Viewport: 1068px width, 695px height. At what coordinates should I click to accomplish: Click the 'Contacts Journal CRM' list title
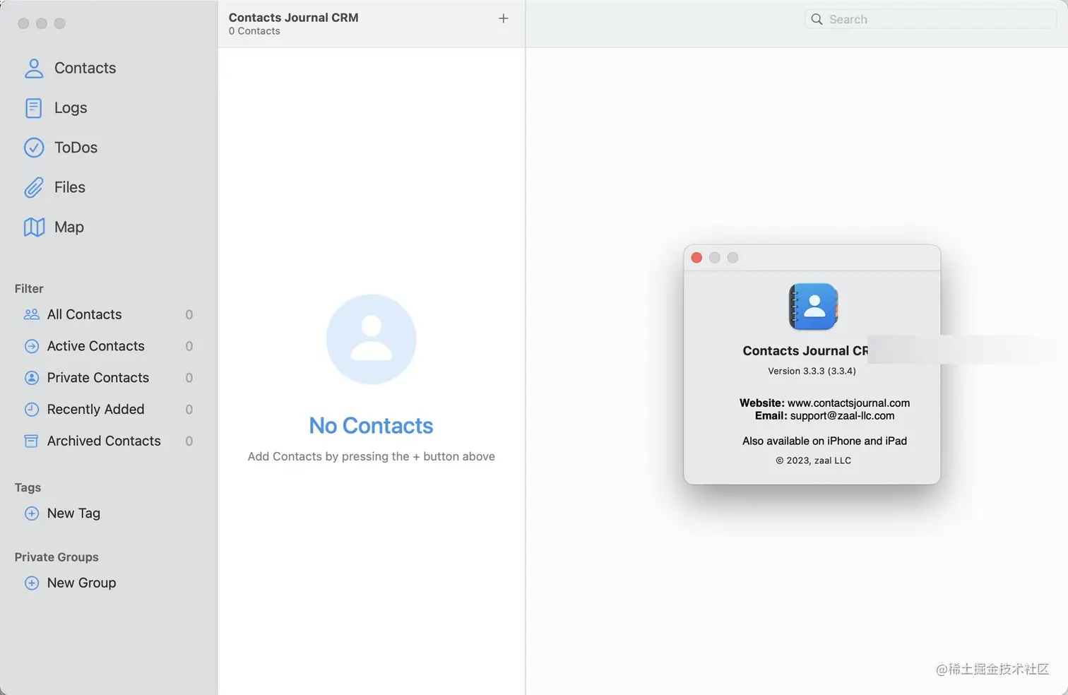(x=293, y=18)
